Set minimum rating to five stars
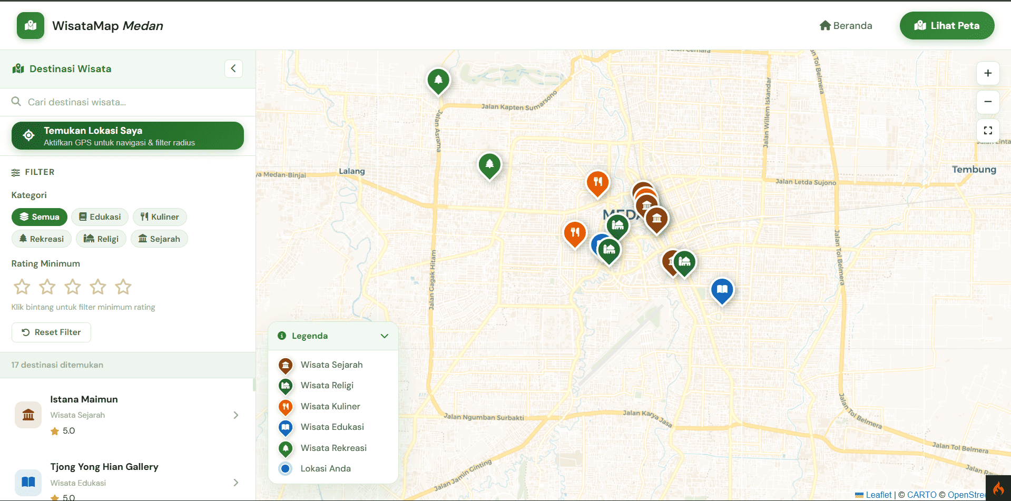The height and width of the screenshot is (501, 1011). (x=123, y=287)
